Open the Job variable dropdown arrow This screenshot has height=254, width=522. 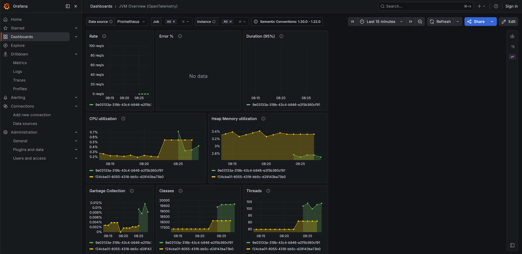click(x=188, y=22)
